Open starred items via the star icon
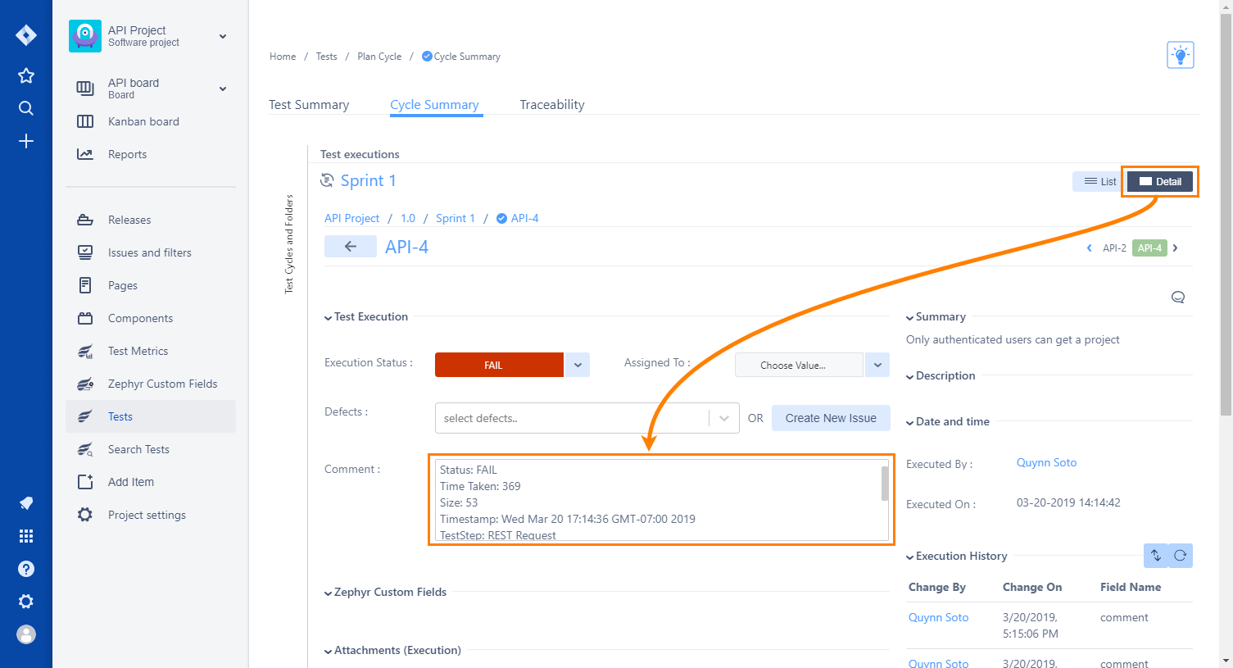Viewport: 1233px width, 668px height. (25, 75)
